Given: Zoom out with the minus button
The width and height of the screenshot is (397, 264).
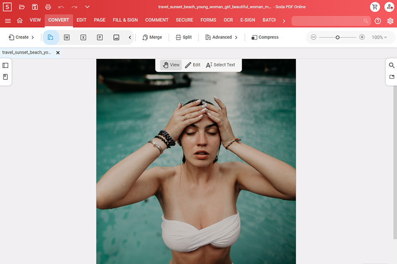Looking at the screenshot, I should 313,37.
